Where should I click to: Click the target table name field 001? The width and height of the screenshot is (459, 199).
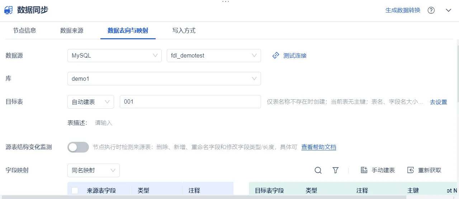(190, 102)
